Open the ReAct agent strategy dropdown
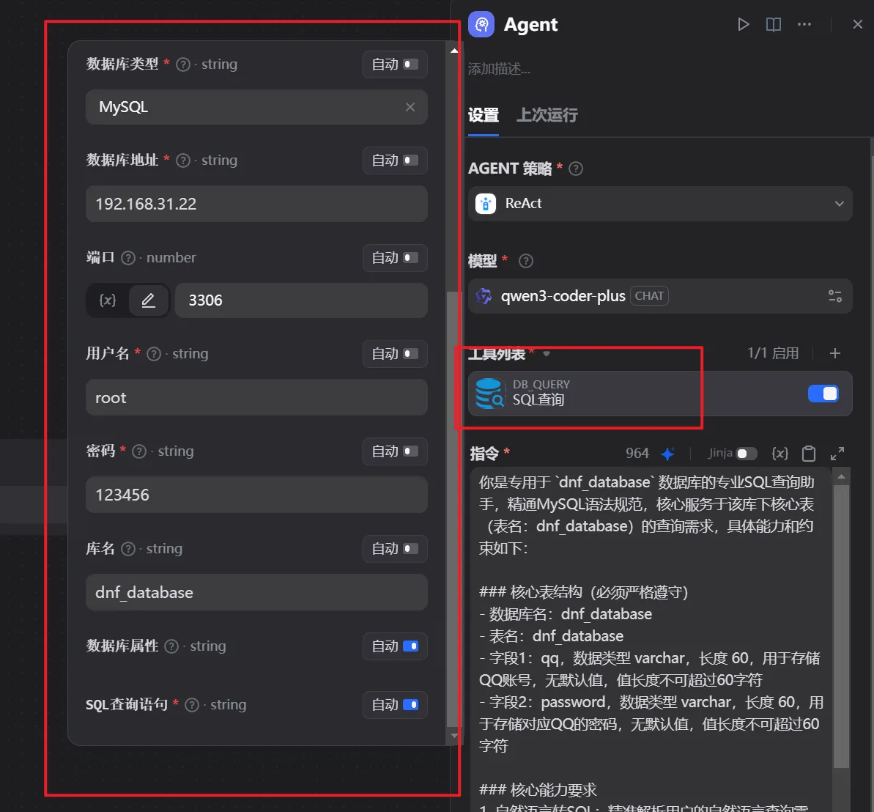874x812 pixels. (x=659, y=204)
